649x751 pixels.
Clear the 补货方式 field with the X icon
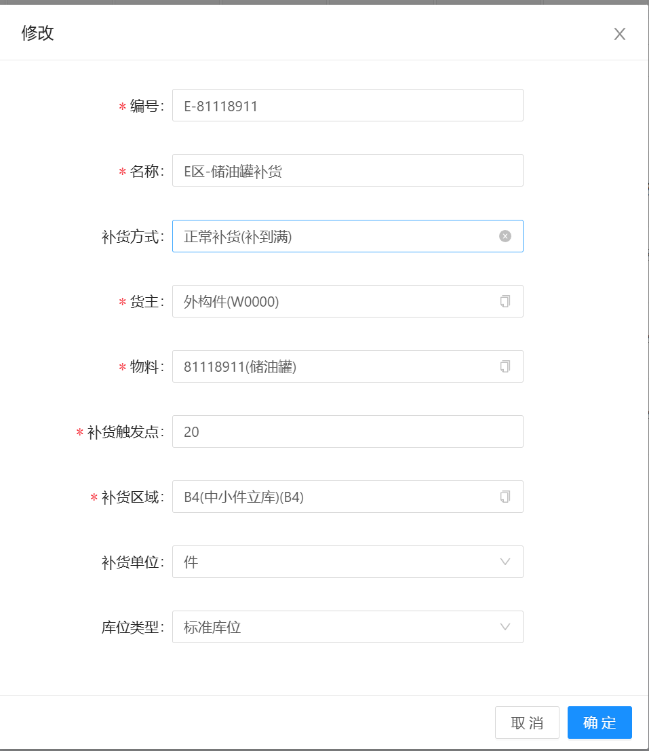pyautogui.click(x=505, y=236)
